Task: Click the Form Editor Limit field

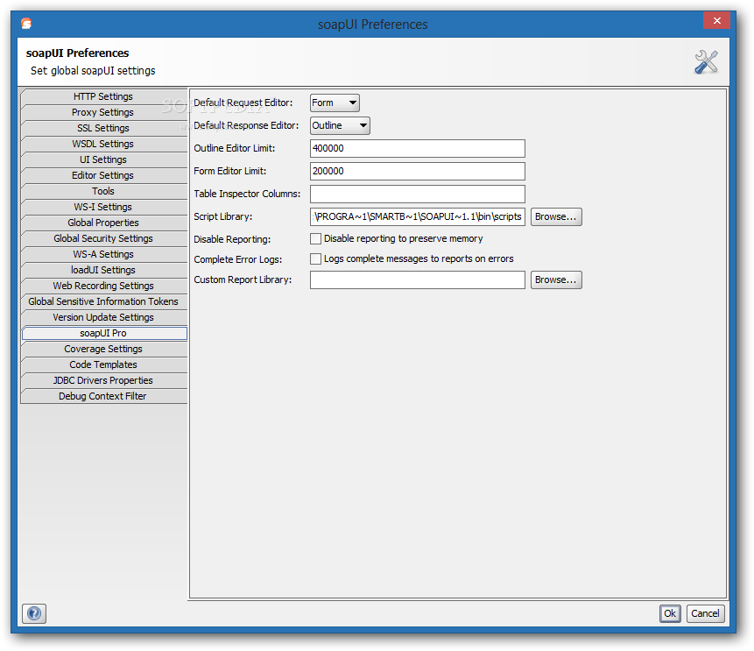Action: click(x=418, y=171)
